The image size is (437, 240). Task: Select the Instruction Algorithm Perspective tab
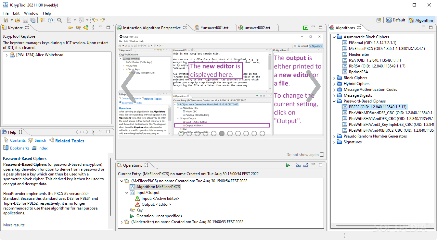pyautogui.click(x=152, y=28)
